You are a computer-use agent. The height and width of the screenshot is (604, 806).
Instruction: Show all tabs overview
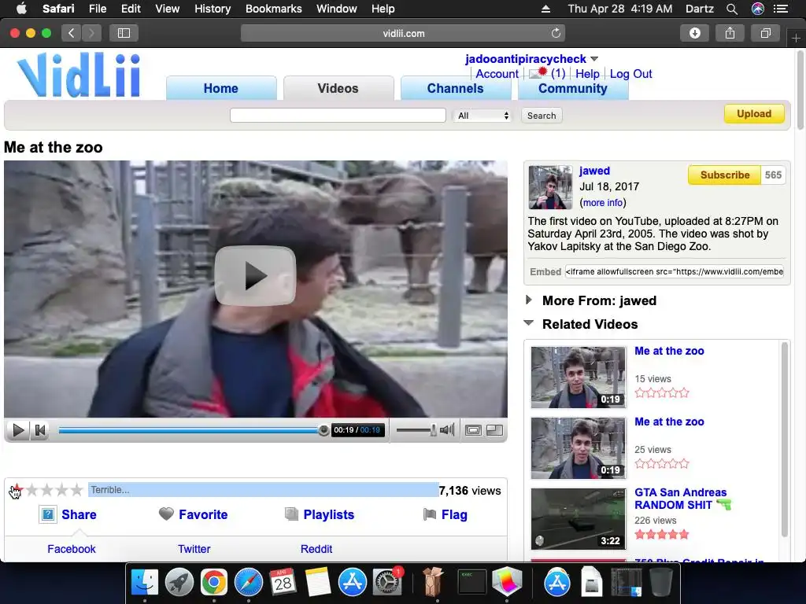(x=765, y=33)
